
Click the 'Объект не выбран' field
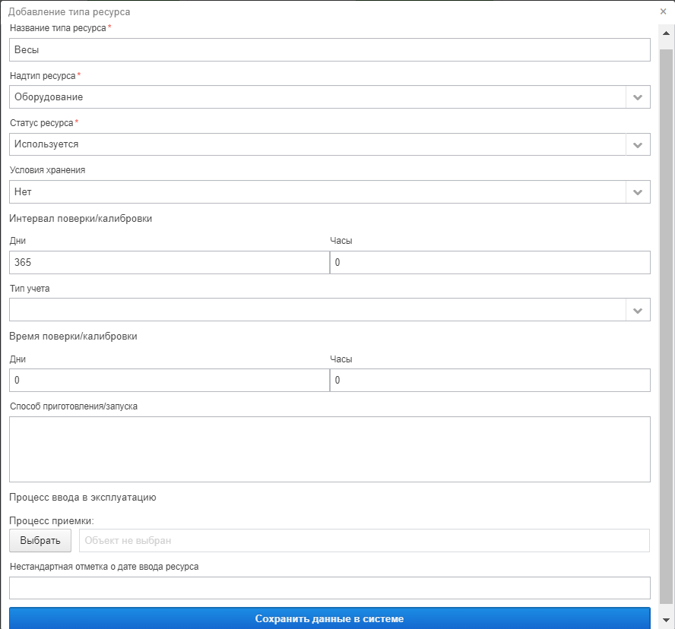click(x=364, y=541)
